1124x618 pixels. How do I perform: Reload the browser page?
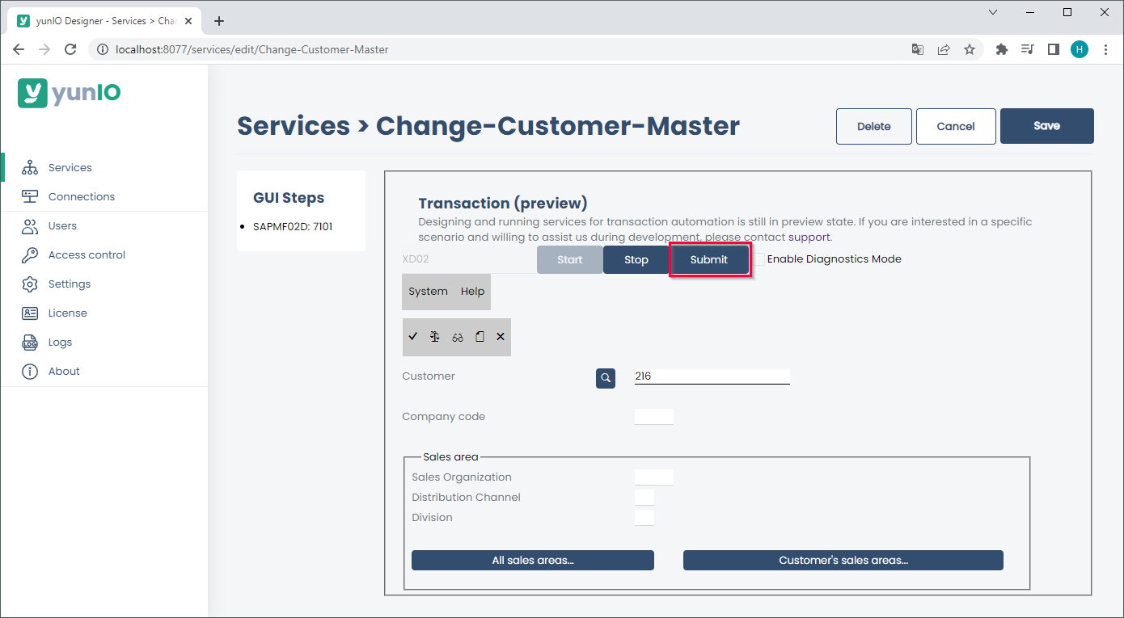[70, 49]
